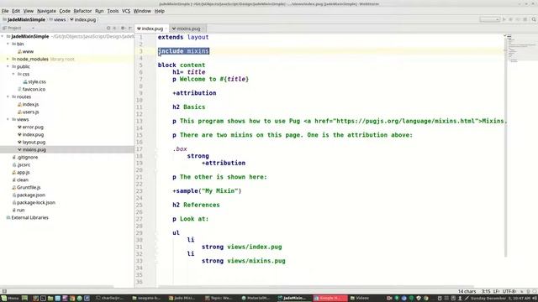Screen dimensions: 538x302
Task: Collapse the JadeMixinSimple project root
Action: (x=3, y=36)
